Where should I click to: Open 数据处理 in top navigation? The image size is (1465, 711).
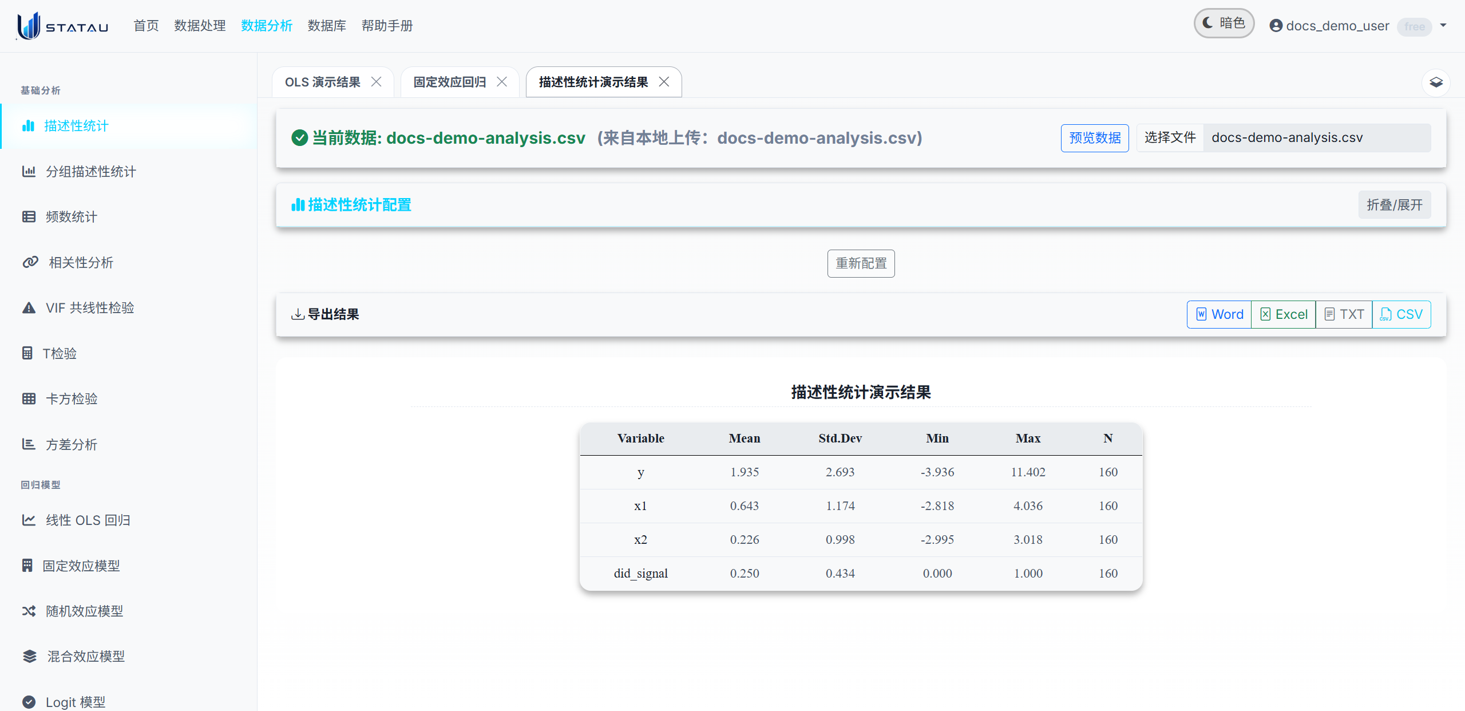pos(200,26)
